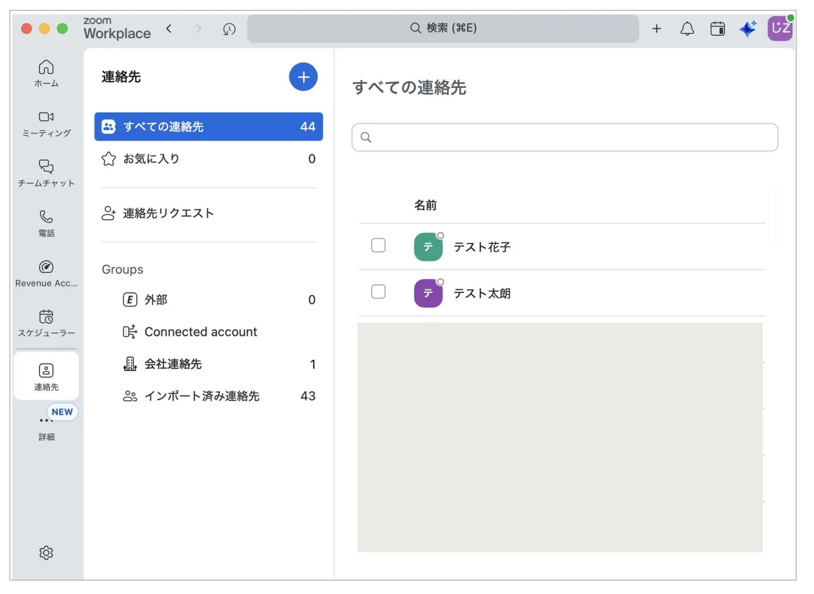Go forward with the right chevron

tap(199, 29)
